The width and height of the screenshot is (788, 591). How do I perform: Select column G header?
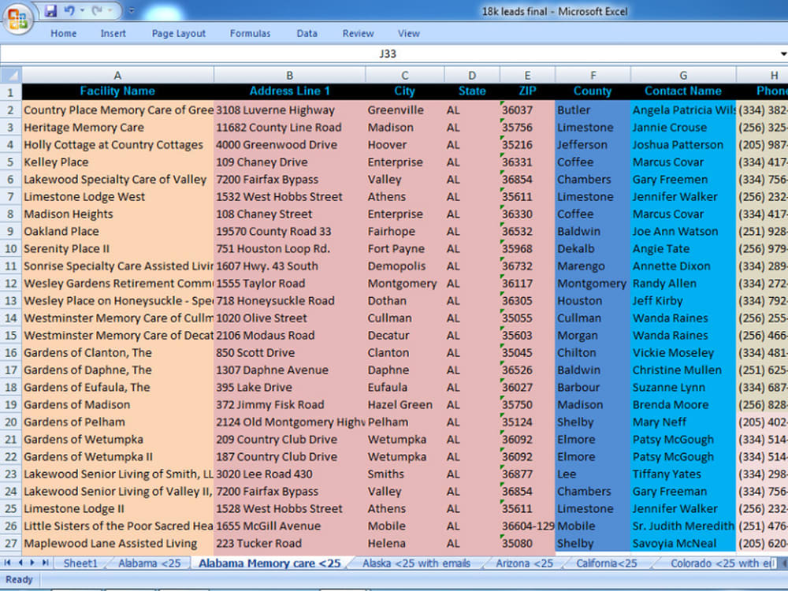[x=683, y=76]
